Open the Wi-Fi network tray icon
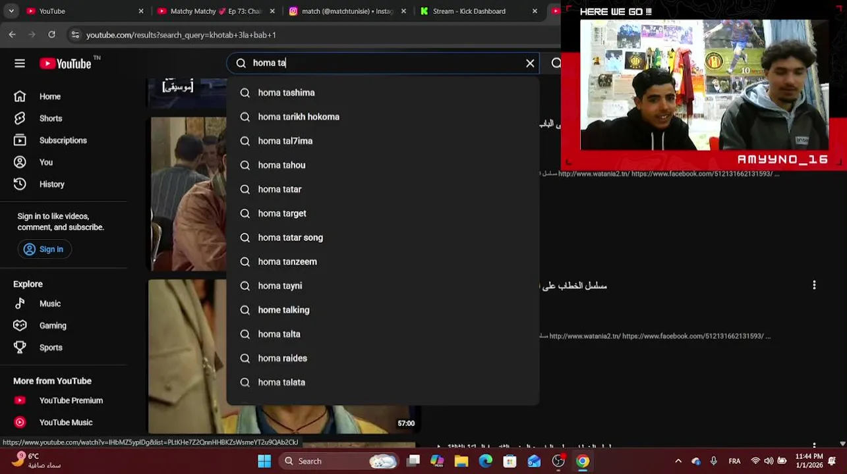This screenshot has width=847, height=474. coord(755,461)
